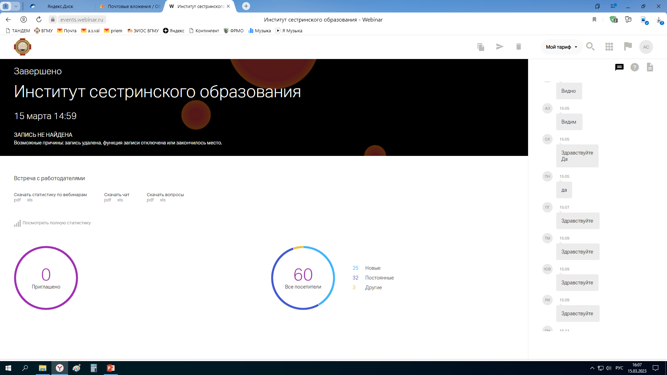Open the Protect shield extension icon
The image size is (667, 375).
pos(614,19)
